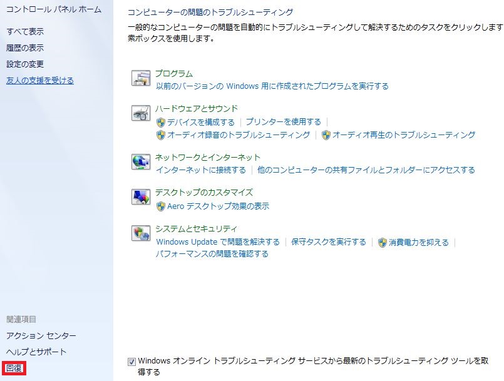
Task: Click the Network and Internet category icon
Action: coord(141,162)
